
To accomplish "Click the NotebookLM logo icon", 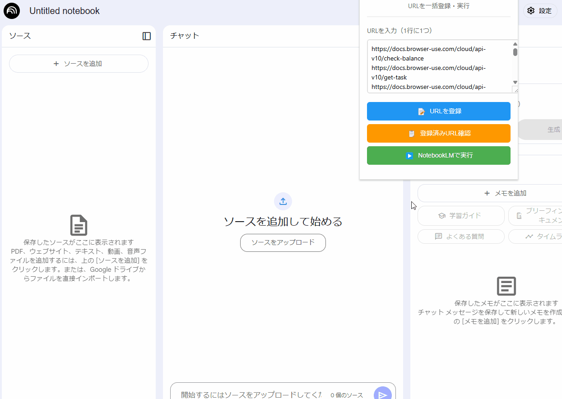I will pyautogui.click(x=12, y=11).
